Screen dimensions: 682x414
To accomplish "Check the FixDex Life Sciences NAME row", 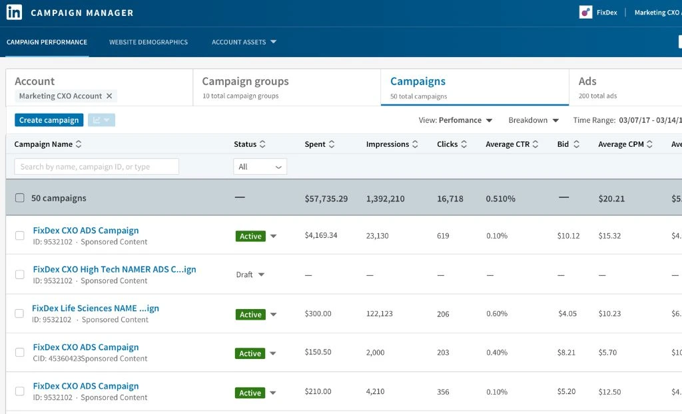I will tap(19, 313).
